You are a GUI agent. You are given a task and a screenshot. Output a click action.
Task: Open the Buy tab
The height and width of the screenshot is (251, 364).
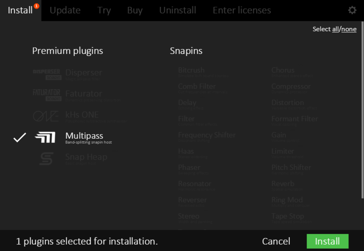tap(135, 10)
